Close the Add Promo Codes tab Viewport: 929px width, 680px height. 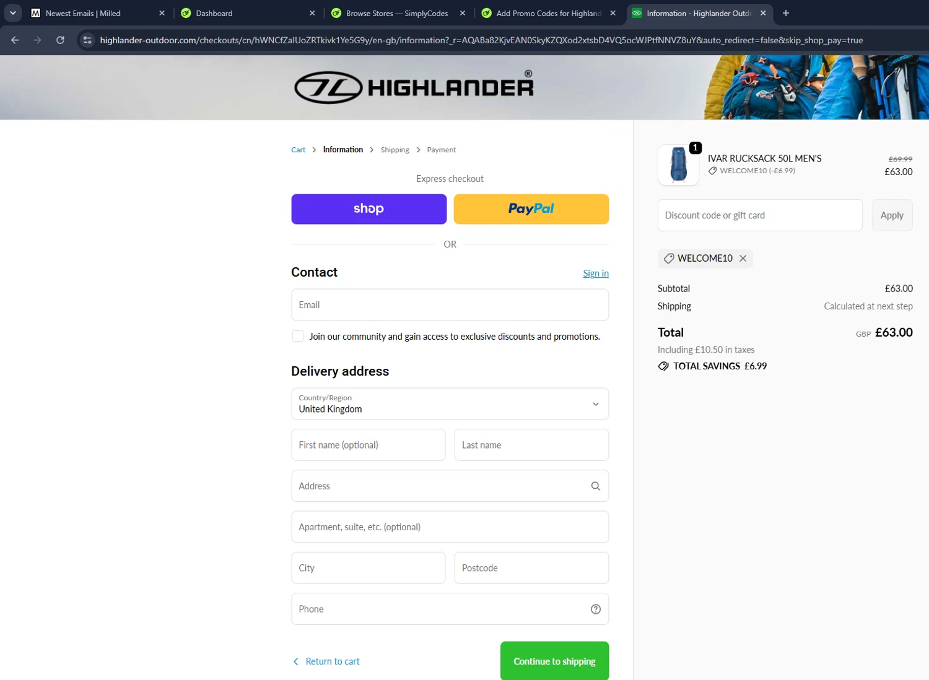tap(613, 13)
